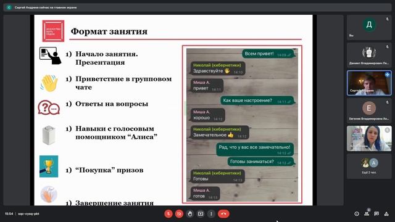Click the slide title Формат занятия
Screen dimensions: 395x222
[x=109, y=31]
